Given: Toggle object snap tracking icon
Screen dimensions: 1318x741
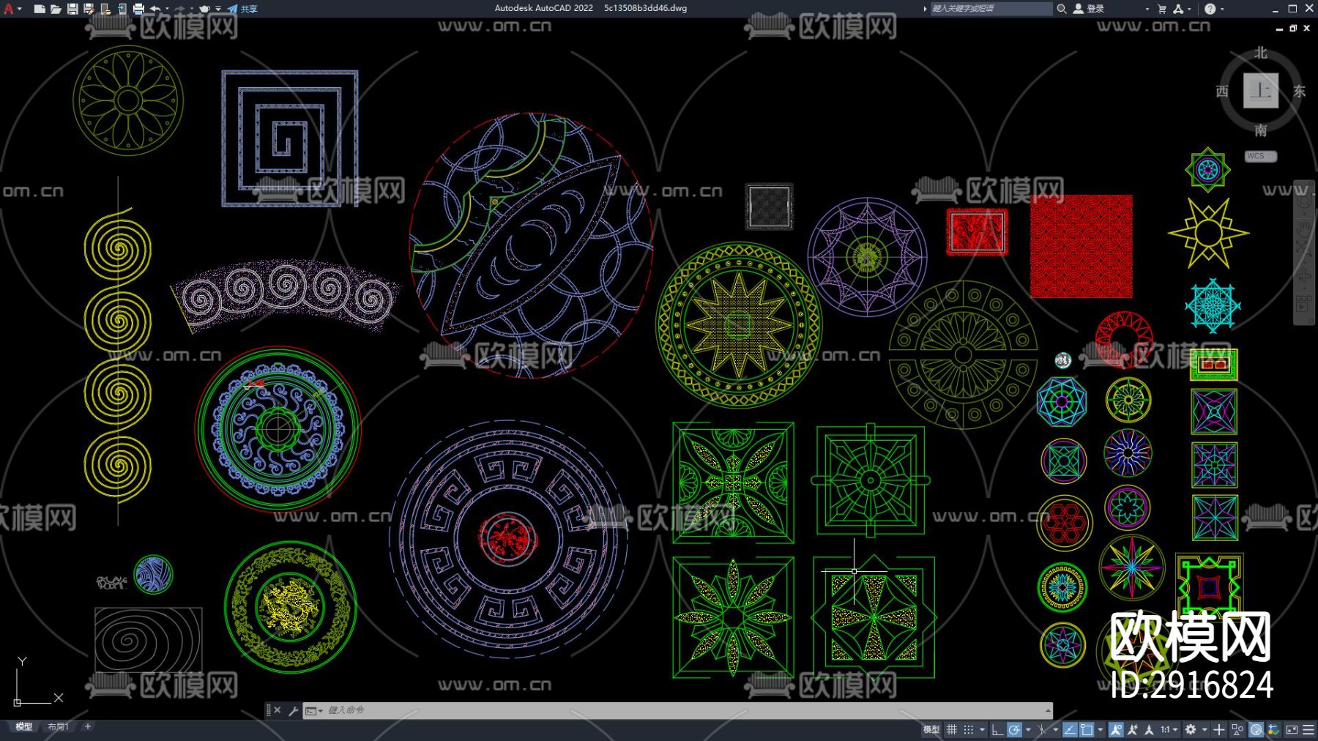Looking at the screenshot, I should point(1070,729).
